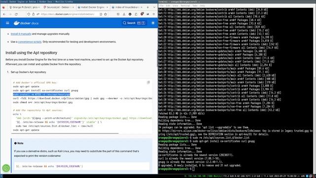
Task: Click the padlock site security icon
Action: pyautogui.click(x=34, y=14)
